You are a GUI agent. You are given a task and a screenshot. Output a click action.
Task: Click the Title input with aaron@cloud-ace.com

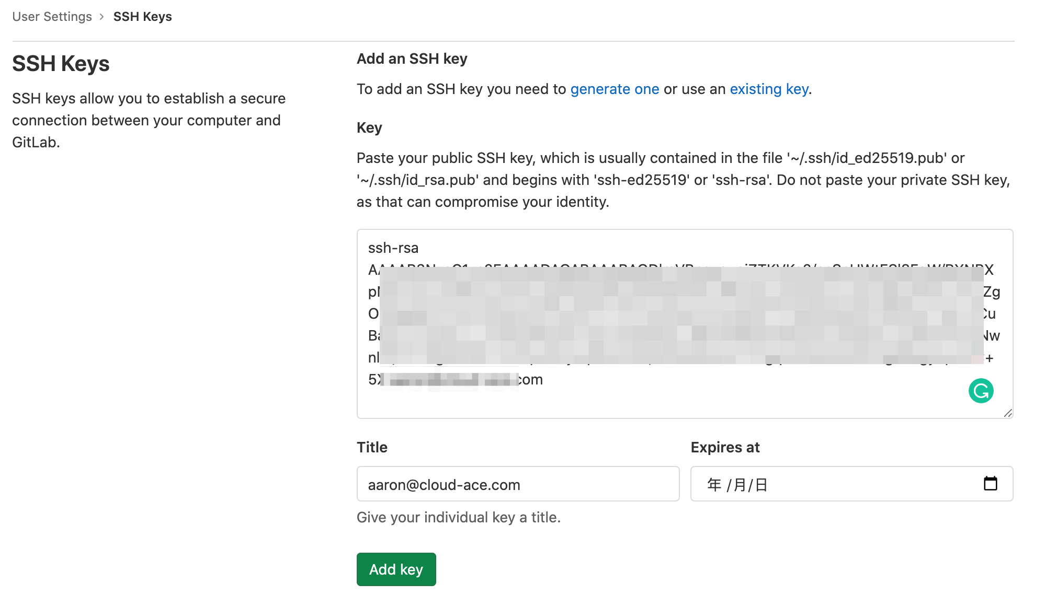coord(518,484)
